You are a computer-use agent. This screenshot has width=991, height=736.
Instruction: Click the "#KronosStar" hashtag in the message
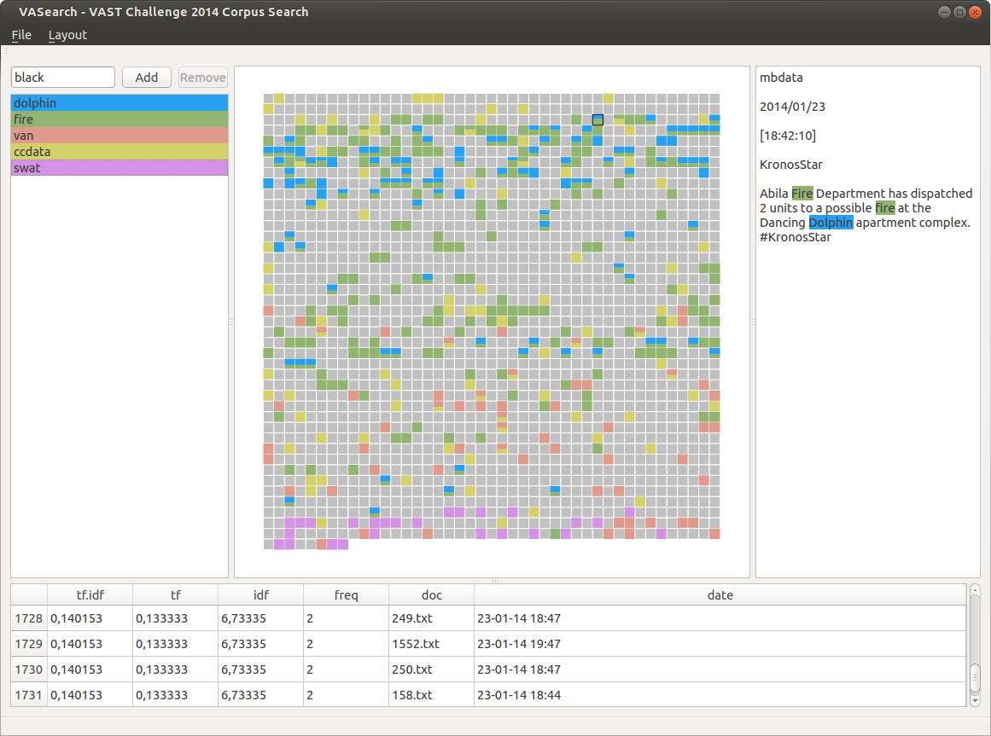[x=795, y=237]
